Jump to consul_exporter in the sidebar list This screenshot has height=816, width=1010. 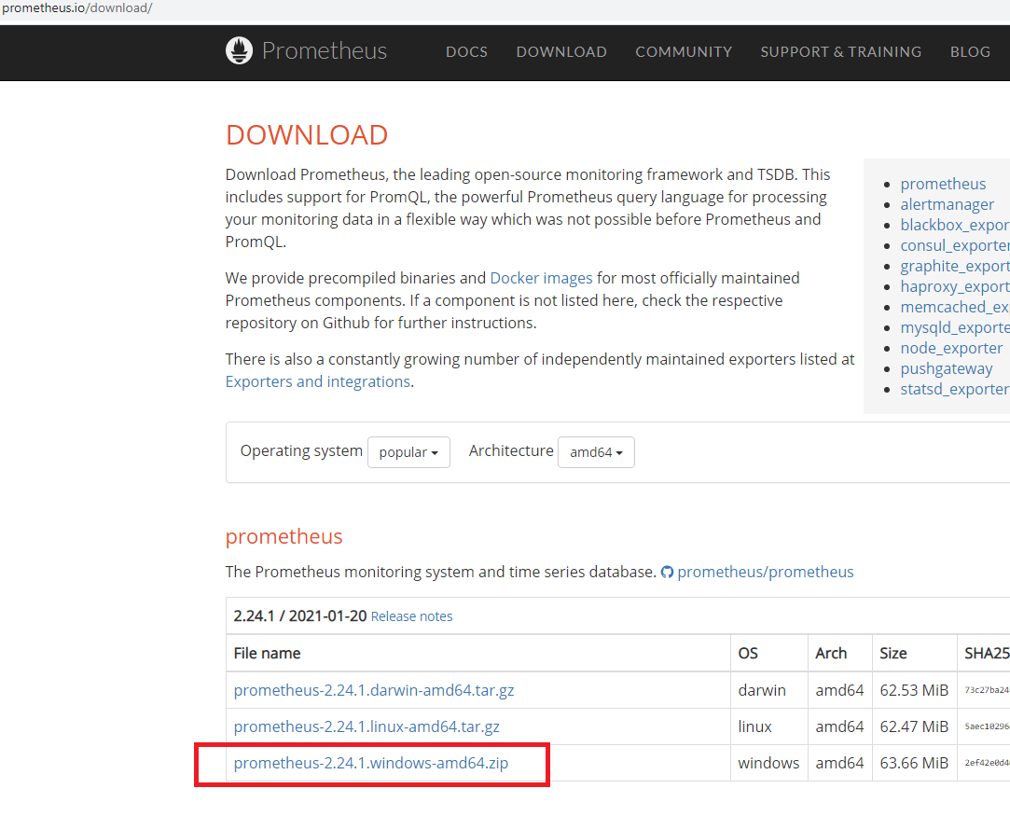[x=955, y=245]
